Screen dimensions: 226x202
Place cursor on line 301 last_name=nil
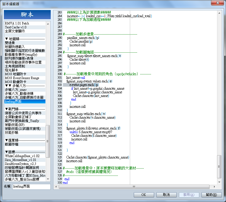[x=76, y=78]
